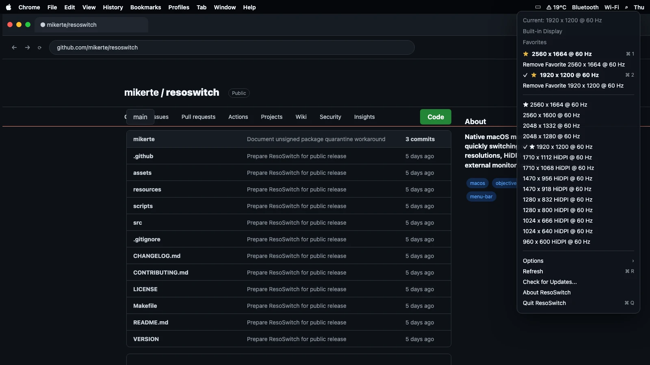Viewport: 650px width, 365px height.
Task: Choose 1710 x 1068 HiDPI resolution
Action: click(578, 168)
